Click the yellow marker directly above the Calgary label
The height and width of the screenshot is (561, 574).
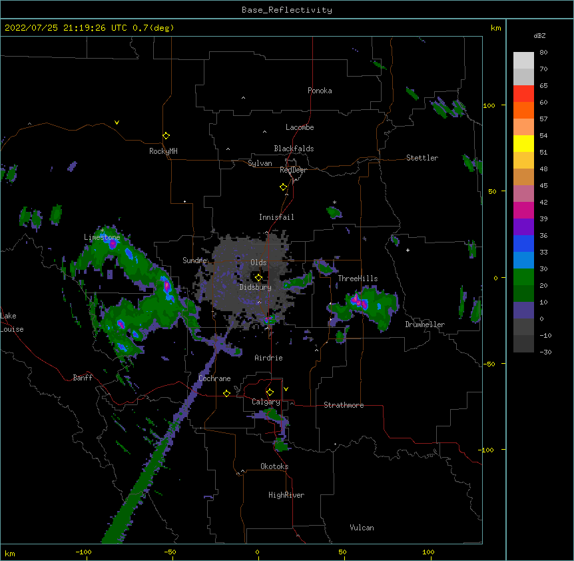point(270,392)
